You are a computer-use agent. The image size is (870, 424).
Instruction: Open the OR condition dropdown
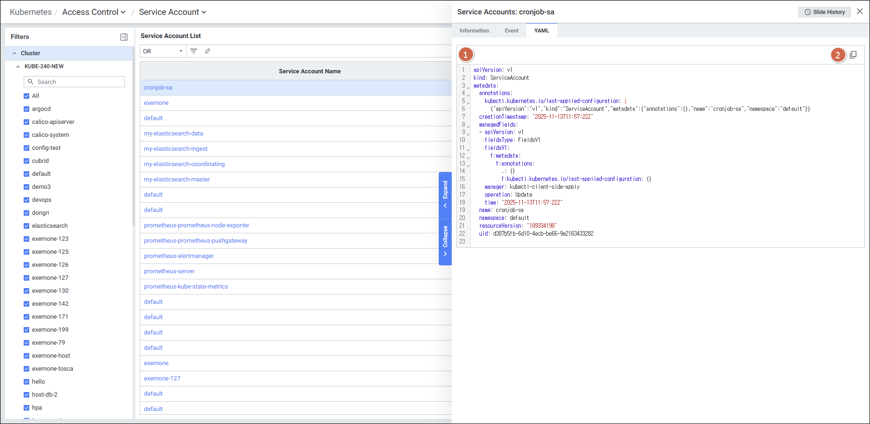pyautogui.click(x=162, y=51)
